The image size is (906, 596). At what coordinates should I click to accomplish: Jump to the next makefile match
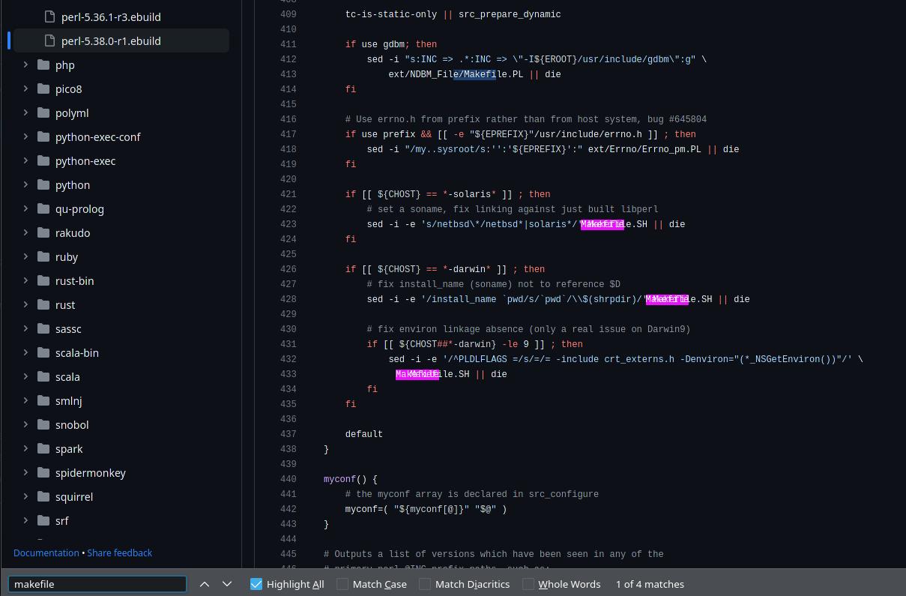pyautogui.click(x=227, y=583)
